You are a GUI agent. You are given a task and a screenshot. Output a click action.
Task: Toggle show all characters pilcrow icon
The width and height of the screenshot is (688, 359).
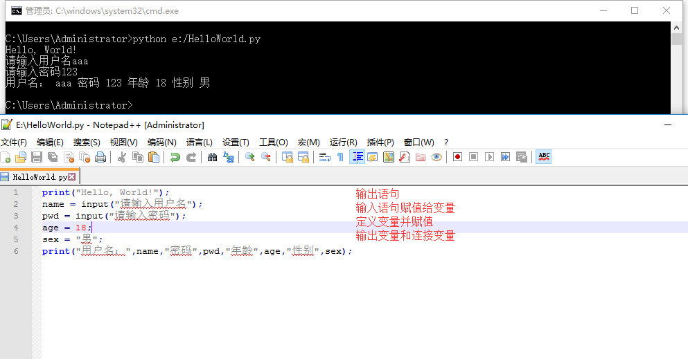(340, 157)
